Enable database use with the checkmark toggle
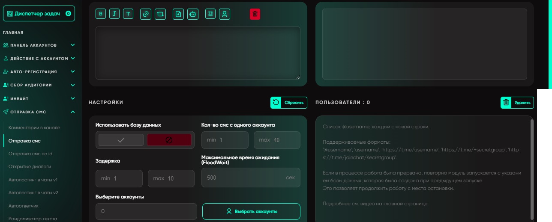 pos(121,140)
